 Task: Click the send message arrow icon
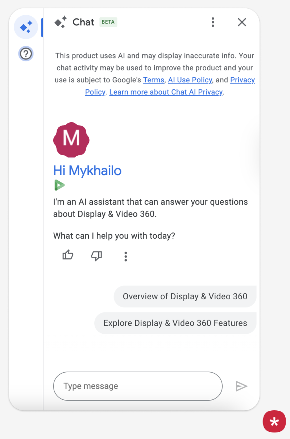coord(241,386)
